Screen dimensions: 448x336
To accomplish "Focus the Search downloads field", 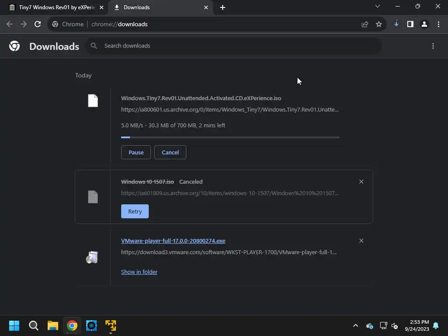I will [x=234, y=45].
